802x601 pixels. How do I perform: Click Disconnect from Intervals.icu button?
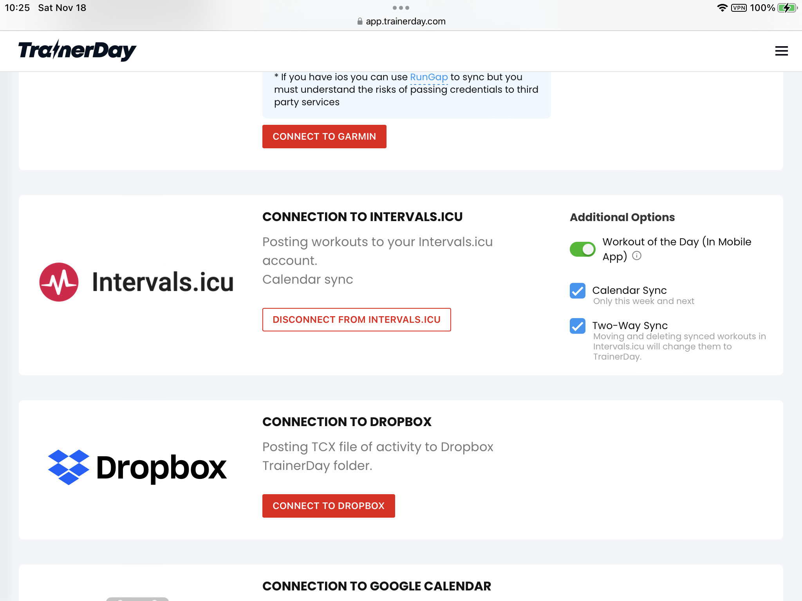pyautogui.click(x=356, y=320)
